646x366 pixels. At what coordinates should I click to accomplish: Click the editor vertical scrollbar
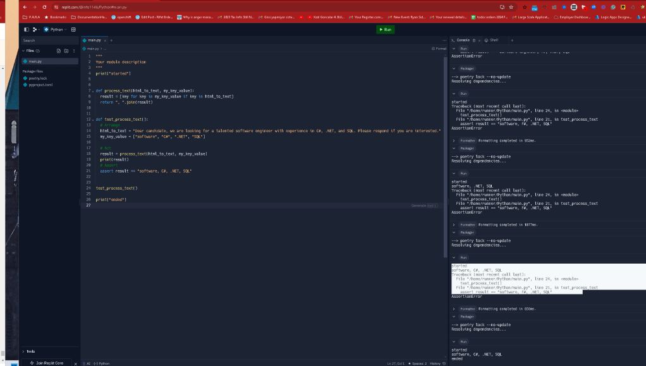tap(446, 157)
